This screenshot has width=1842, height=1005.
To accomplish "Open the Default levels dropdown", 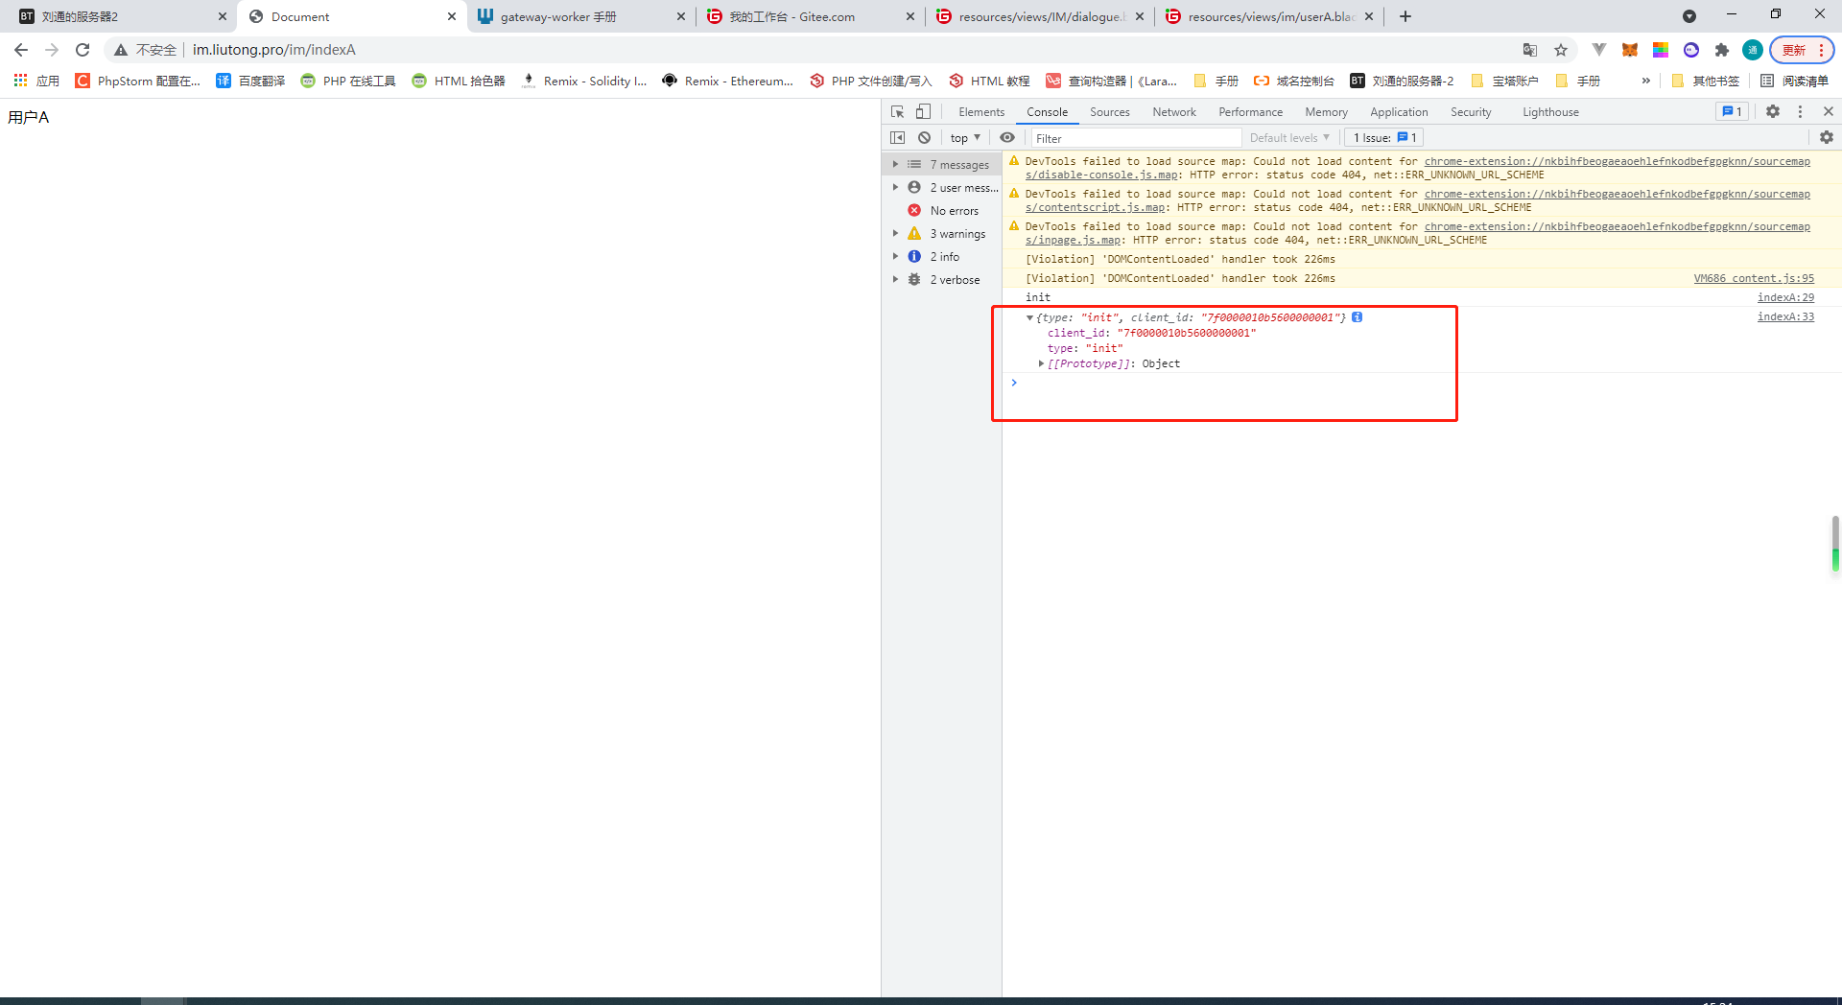I will [1289, 138].
